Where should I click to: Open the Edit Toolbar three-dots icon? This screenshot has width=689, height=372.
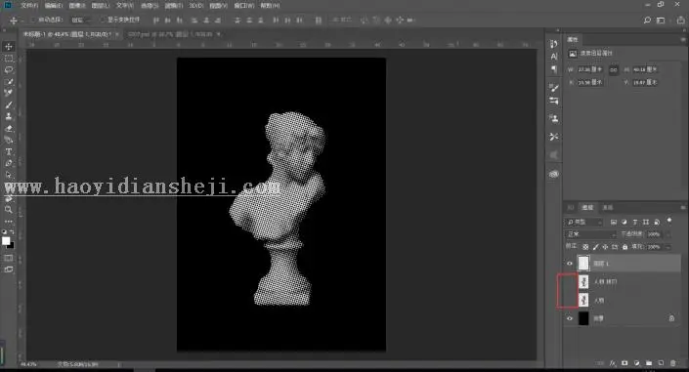coord(9,221)
